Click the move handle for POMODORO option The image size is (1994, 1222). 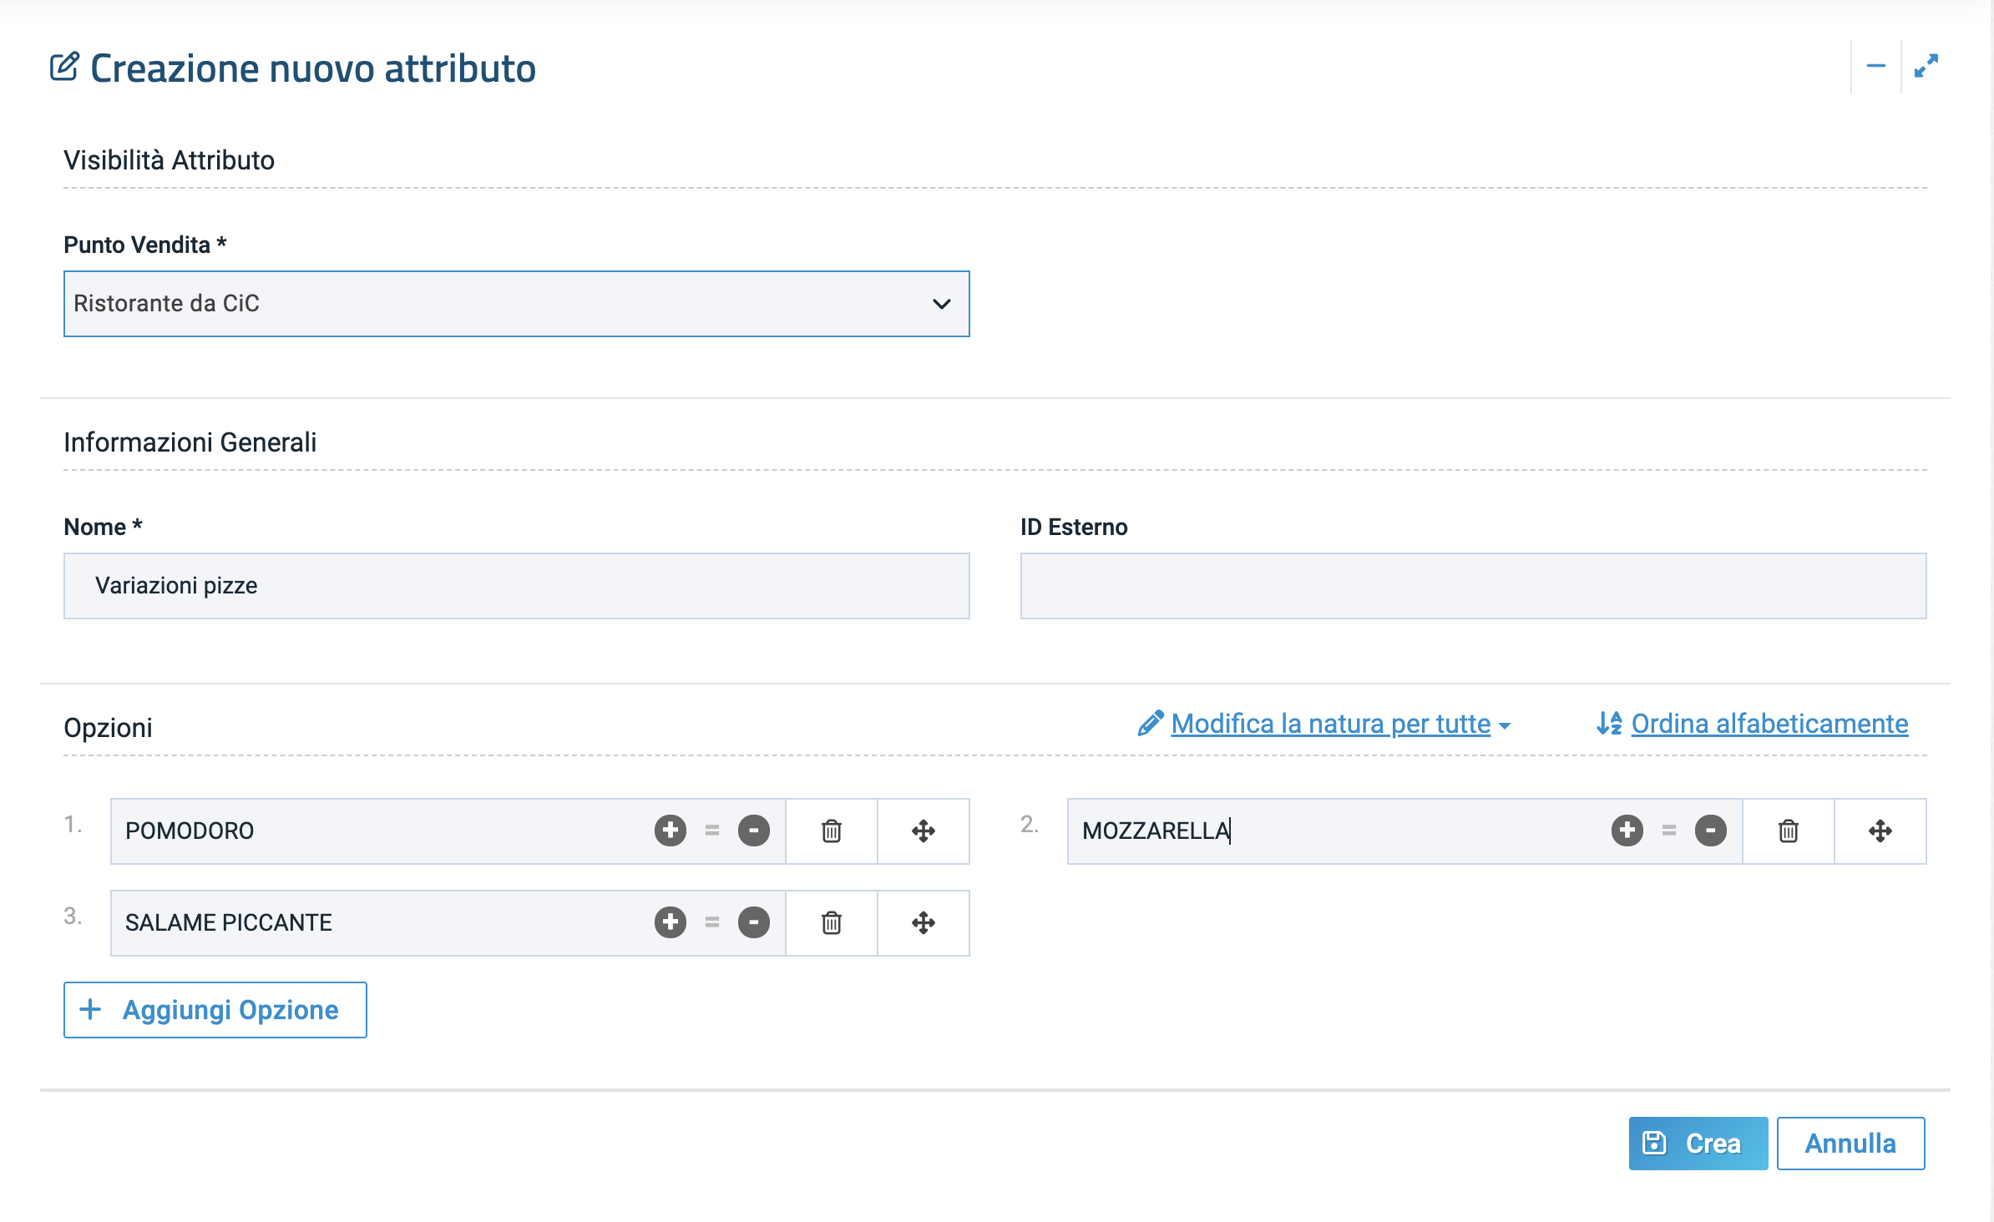923,831
